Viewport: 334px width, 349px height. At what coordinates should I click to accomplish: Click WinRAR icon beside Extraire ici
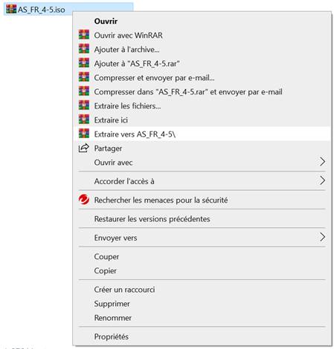point(84,120)
